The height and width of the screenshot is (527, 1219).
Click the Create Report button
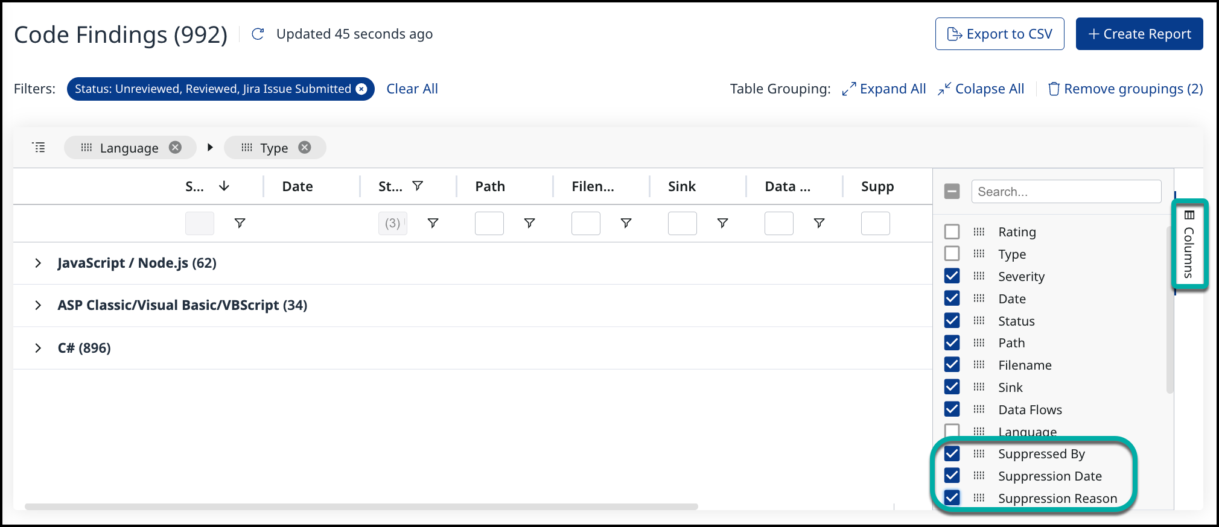tap(1139, 34)
